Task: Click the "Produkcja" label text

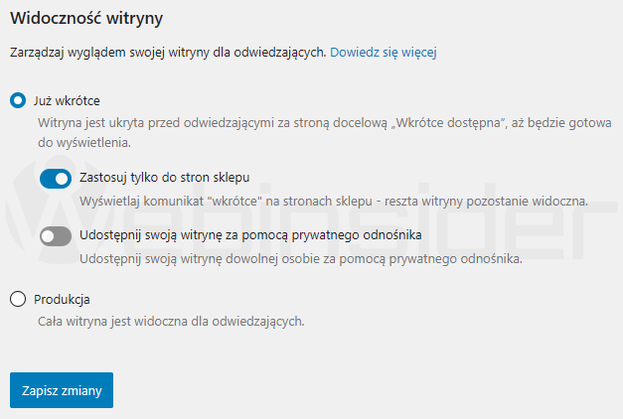Action: [63, 299]
